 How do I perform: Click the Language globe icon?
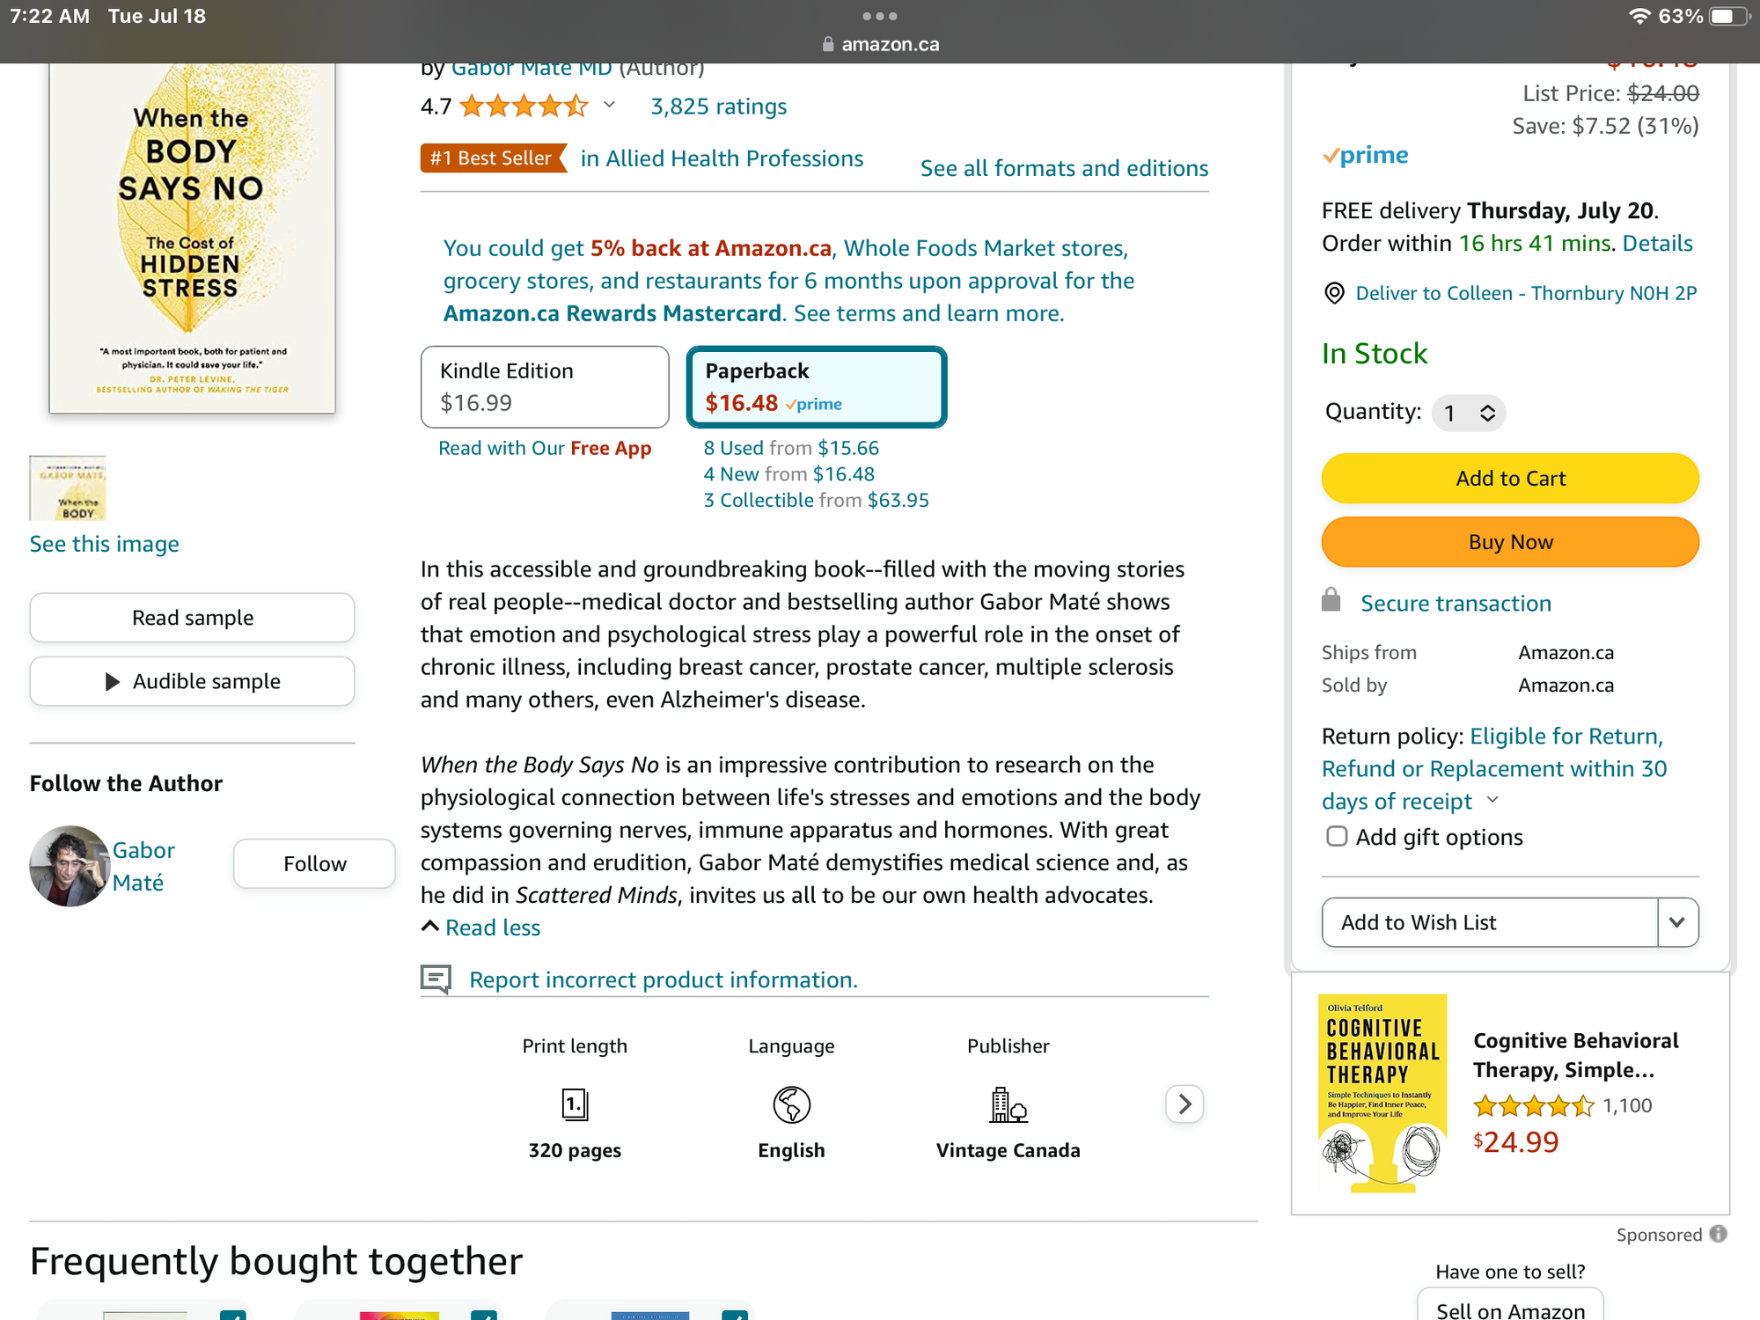(x=791, y=1104)
